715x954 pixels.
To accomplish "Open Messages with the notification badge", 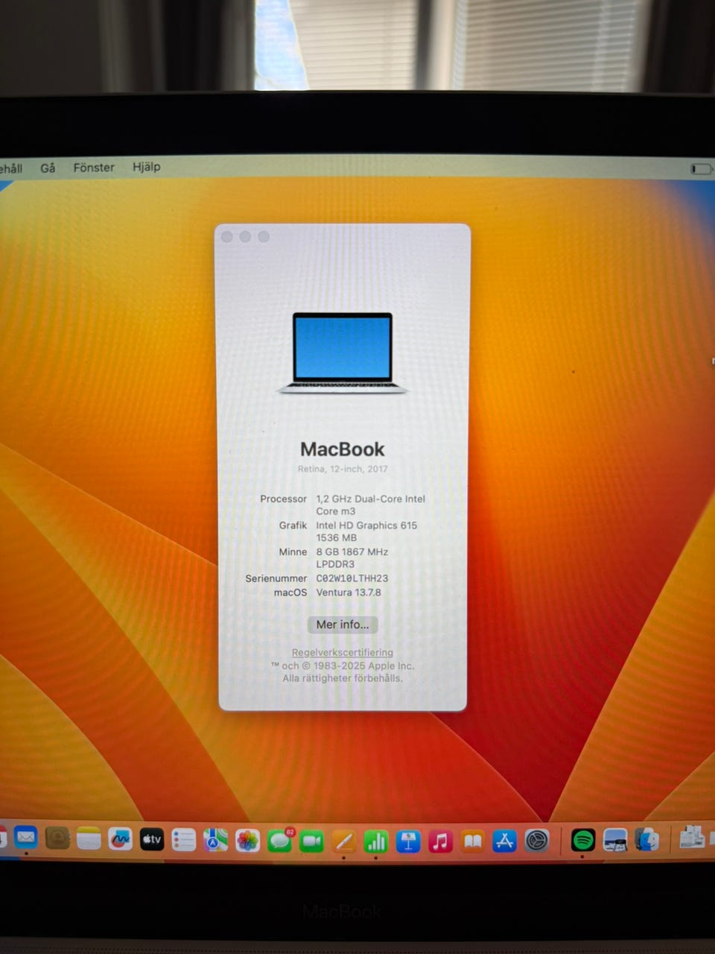I will point(280,841).
